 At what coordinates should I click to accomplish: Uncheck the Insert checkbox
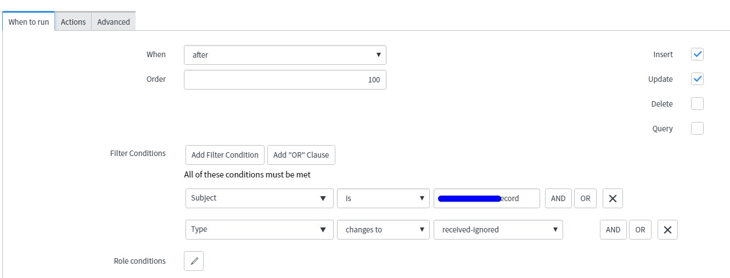coord(697,54)
